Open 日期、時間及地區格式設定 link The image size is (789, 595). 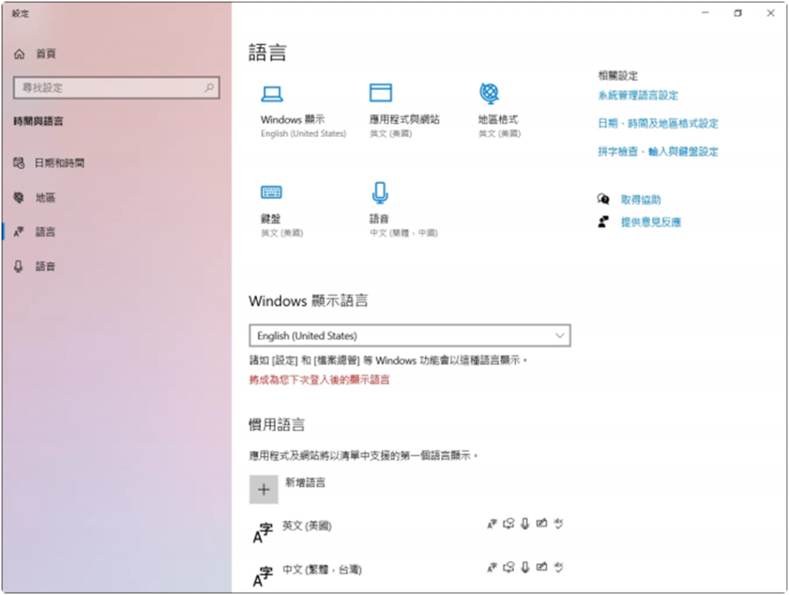pos(657,123)
